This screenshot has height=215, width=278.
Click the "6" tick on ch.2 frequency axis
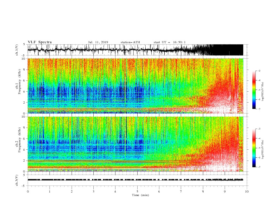click(x=25, y=139)
